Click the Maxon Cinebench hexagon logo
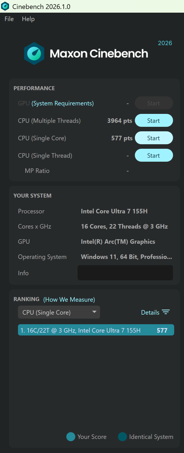 [34, 53]
